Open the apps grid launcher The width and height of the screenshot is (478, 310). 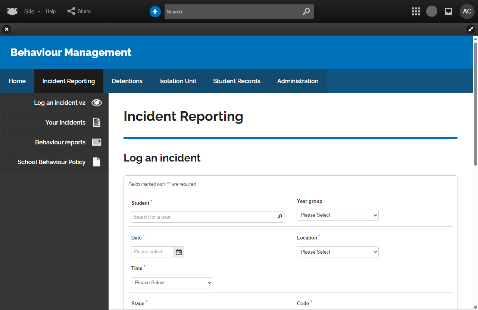coord(416,12)
